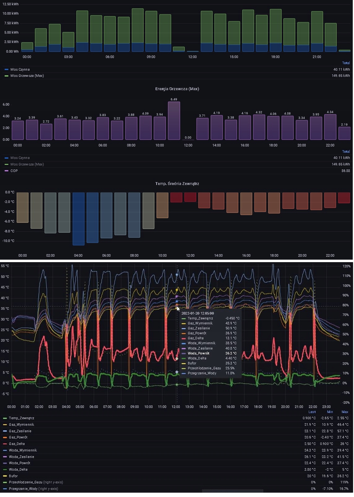Sort legend by Max column header
Viewport: 354px width, 497px height.
coord(345,412)
